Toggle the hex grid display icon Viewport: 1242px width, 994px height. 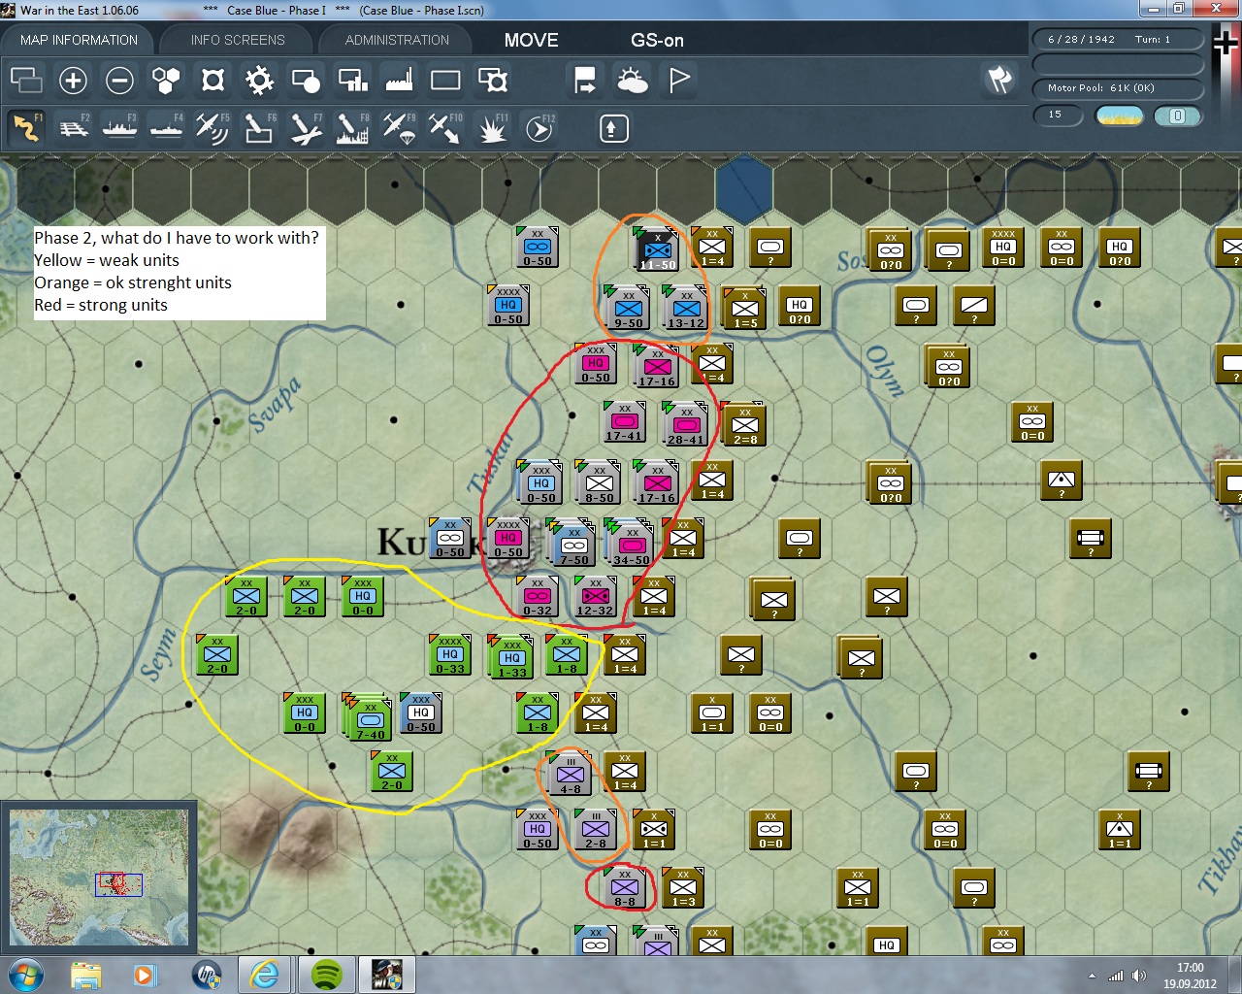(166, 80)
